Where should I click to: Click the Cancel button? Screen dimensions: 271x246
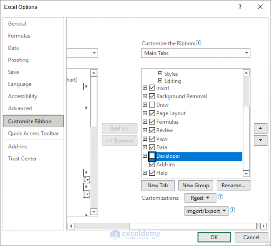(251, 237)
